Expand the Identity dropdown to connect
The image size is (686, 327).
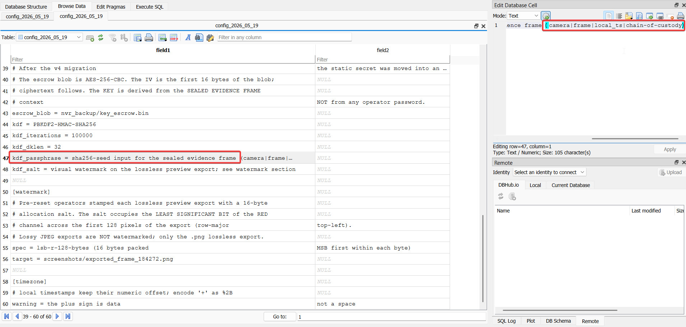550,172
